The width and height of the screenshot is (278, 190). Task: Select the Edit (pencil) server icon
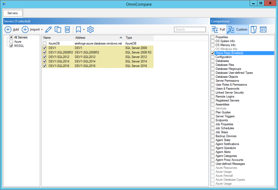pyautogui.click(x=49, y=29)
